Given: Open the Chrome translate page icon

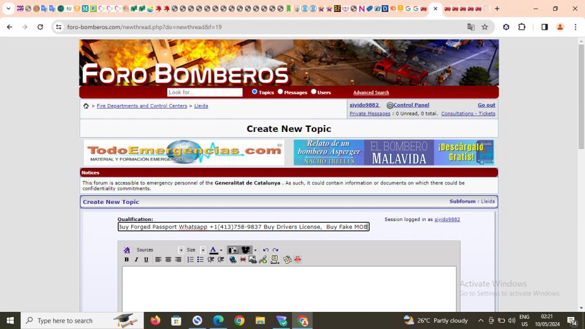Looking at the screenshot, I should click(471, 27).
